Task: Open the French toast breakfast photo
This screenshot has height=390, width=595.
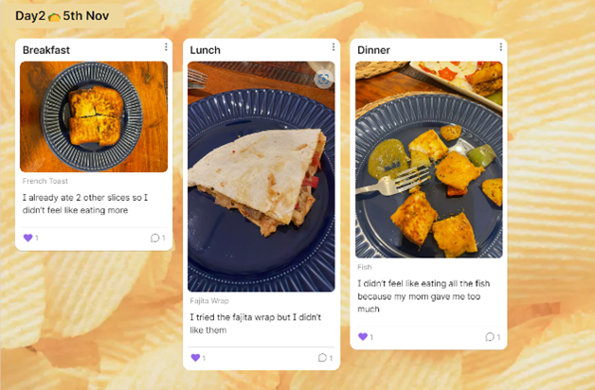Action: click(x=94, y=116)
